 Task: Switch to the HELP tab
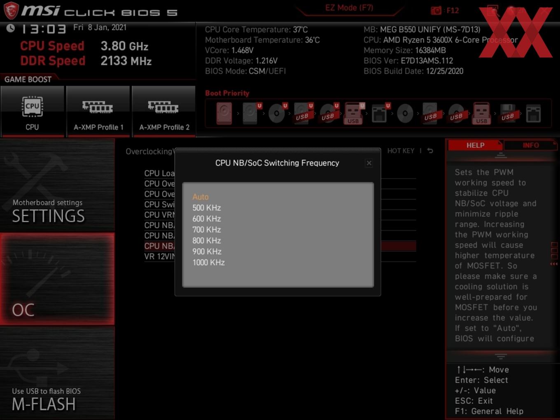point(475,145)
